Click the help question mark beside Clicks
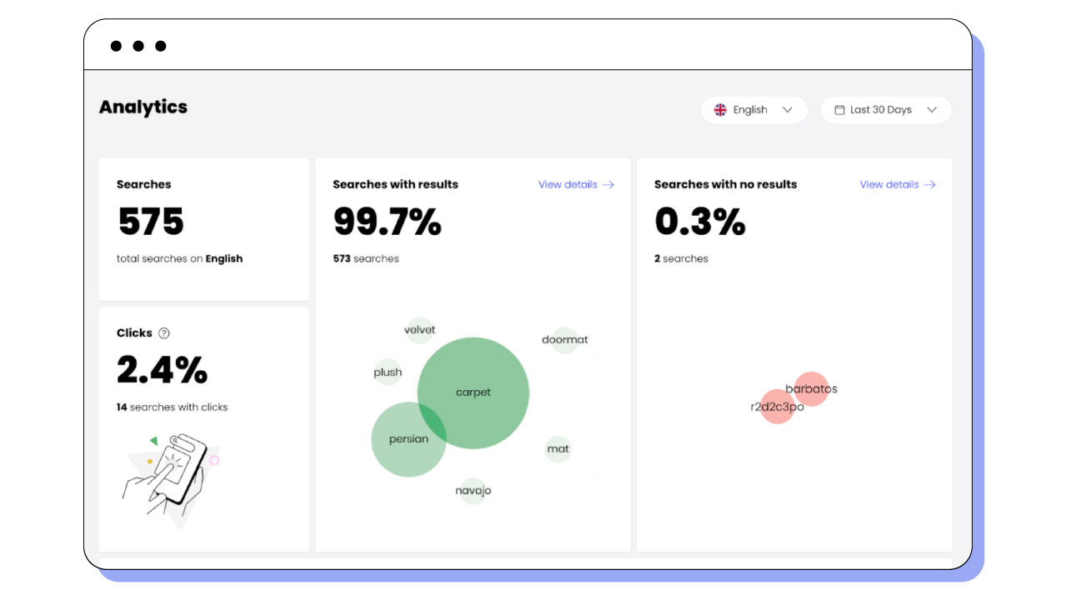1067x600 pixels. [163, 332]
